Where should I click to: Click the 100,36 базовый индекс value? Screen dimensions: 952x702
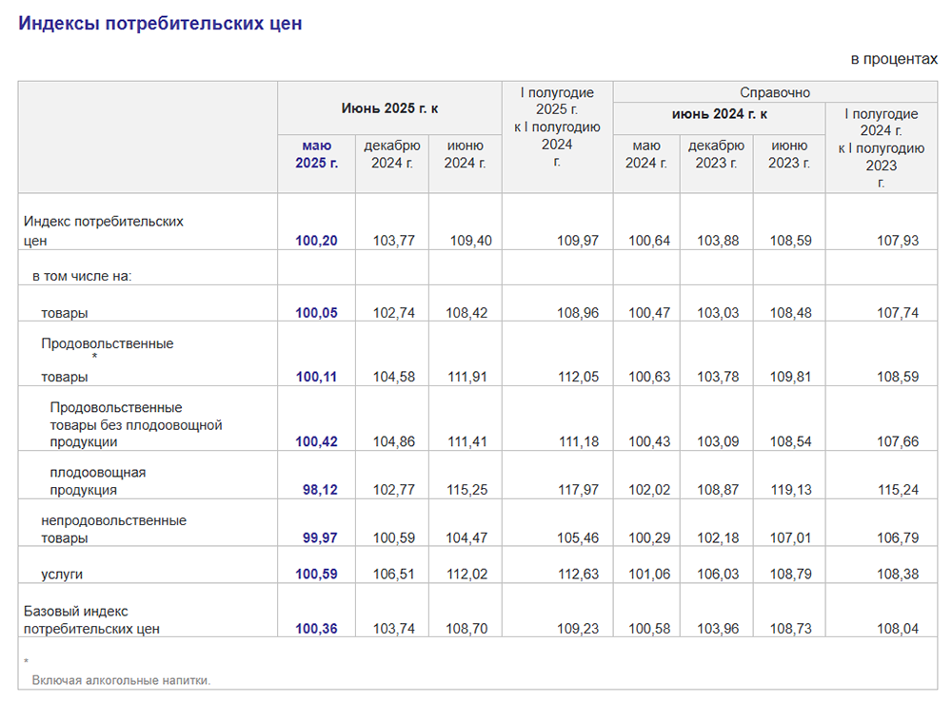tap(316, 629)
